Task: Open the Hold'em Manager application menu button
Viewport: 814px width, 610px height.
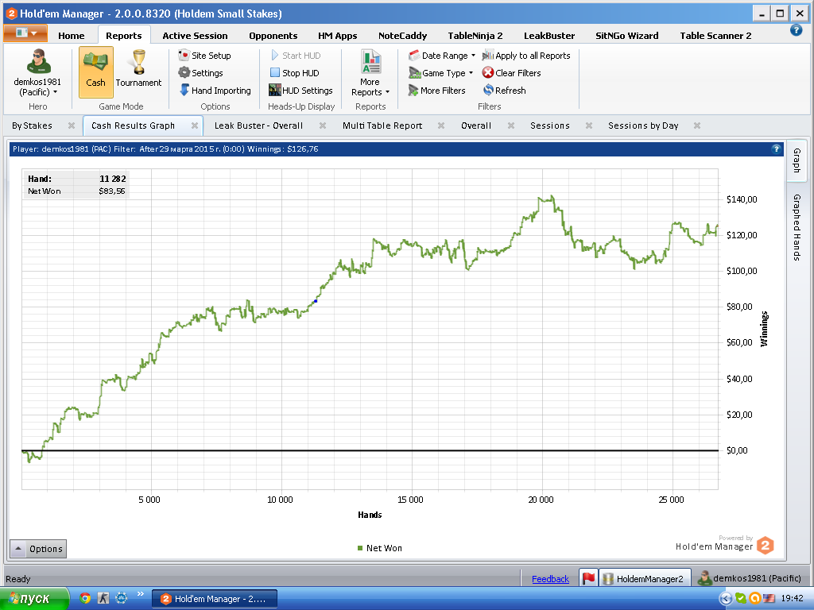Action: click(x=25, y=33)
